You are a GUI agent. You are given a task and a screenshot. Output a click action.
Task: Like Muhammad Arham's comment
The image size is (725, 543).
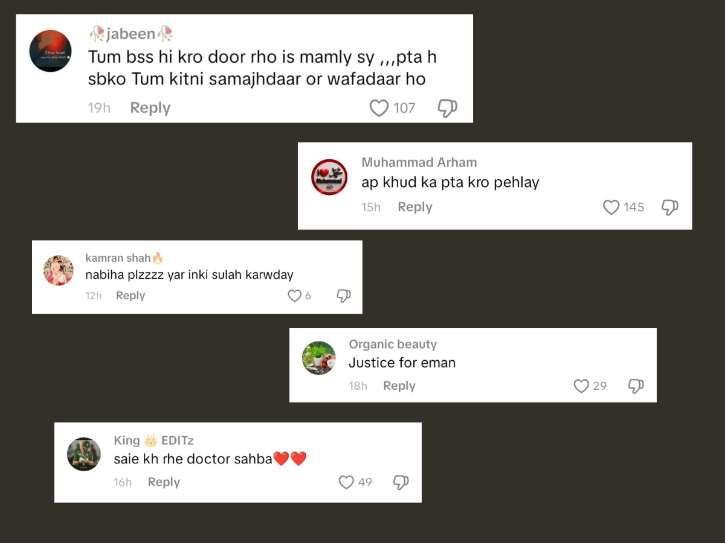611,207
